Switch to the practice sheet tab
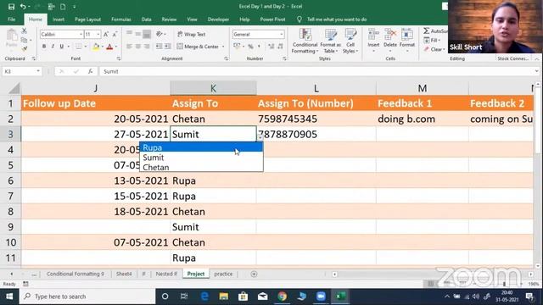Image resolution: width=543 pixels, height=305 pixels. point(223,274)
